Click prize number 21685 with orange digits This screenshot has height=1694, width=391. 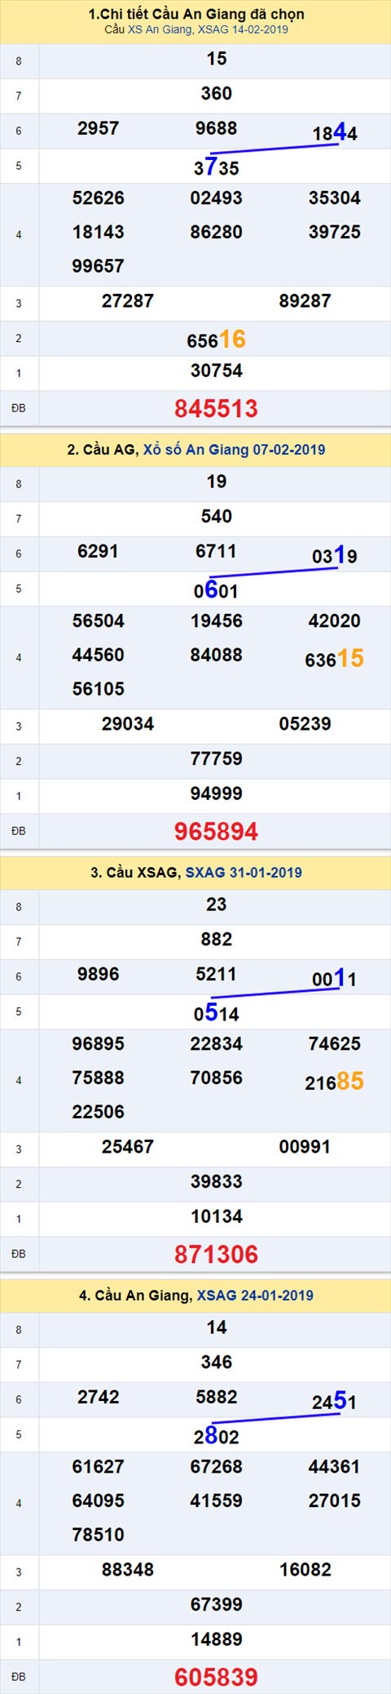tap(334, 1081)
